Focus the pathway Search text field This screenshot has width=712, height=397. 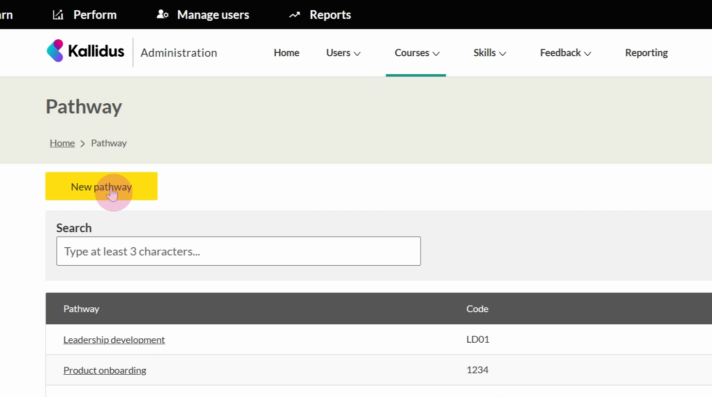tap(238, 251)
